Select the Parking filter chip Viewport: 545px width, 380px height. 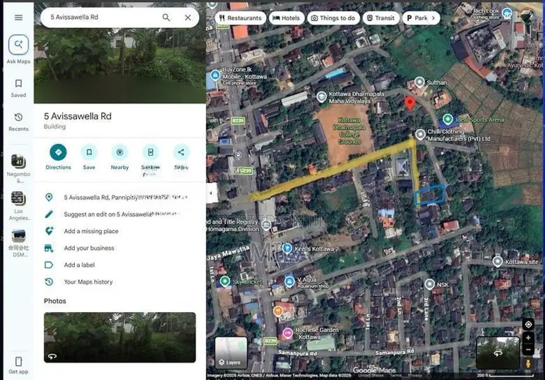point(417,18)
